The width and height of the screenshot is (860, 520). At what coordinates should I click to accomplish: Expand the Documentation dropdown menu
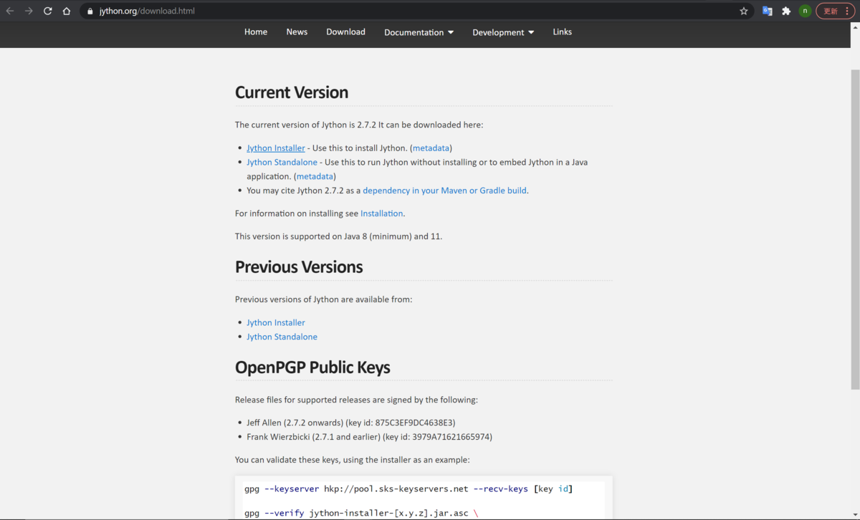(x=419, y=32)
